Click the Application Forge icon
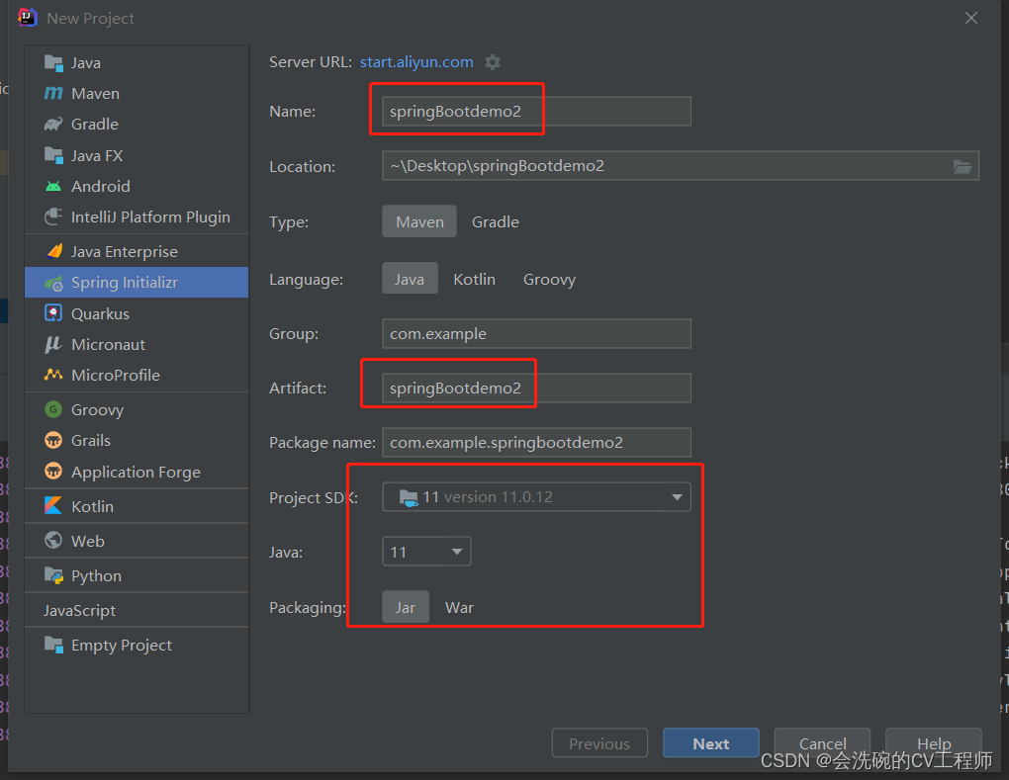Image resolution: width=1009 pixels, height=780 pixels. (53, 472)
